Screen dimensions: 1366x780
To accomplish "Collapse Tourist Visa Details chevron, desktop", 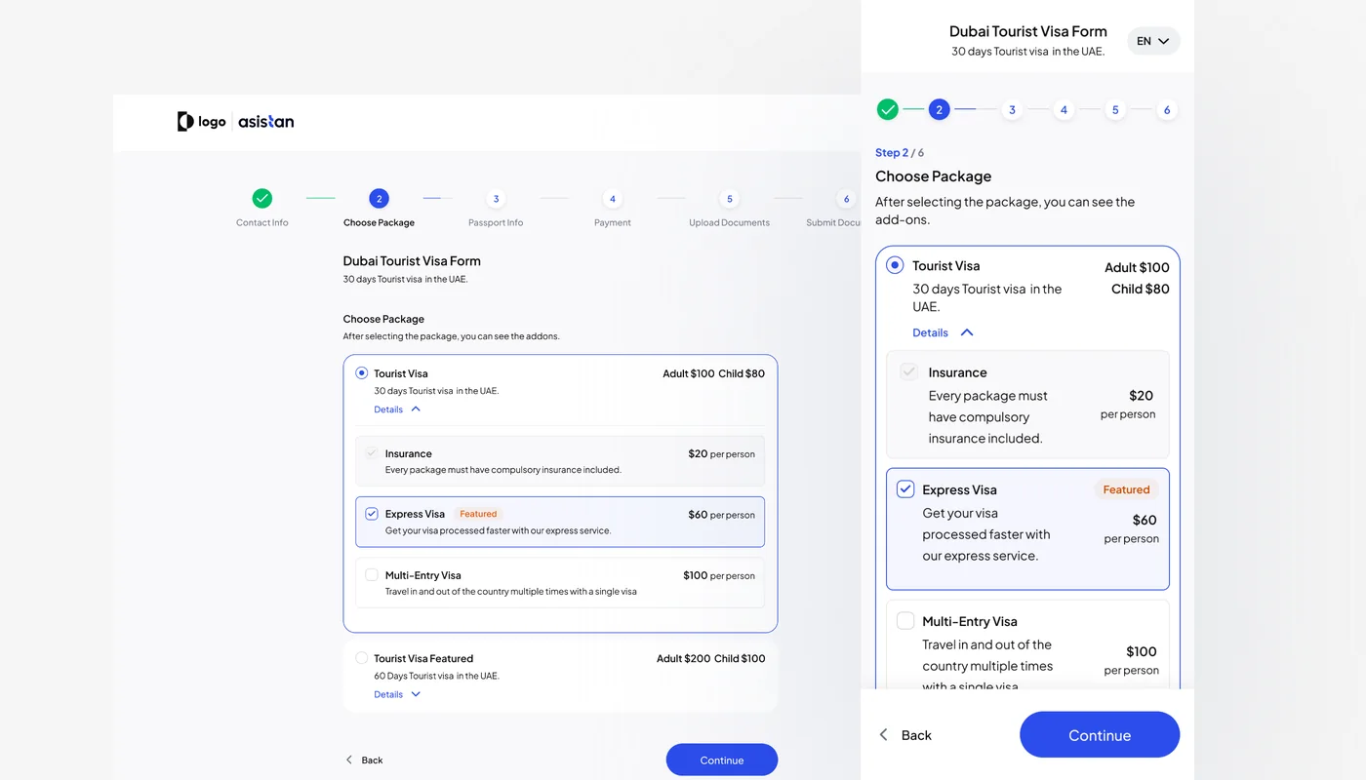I will [416, 409].
